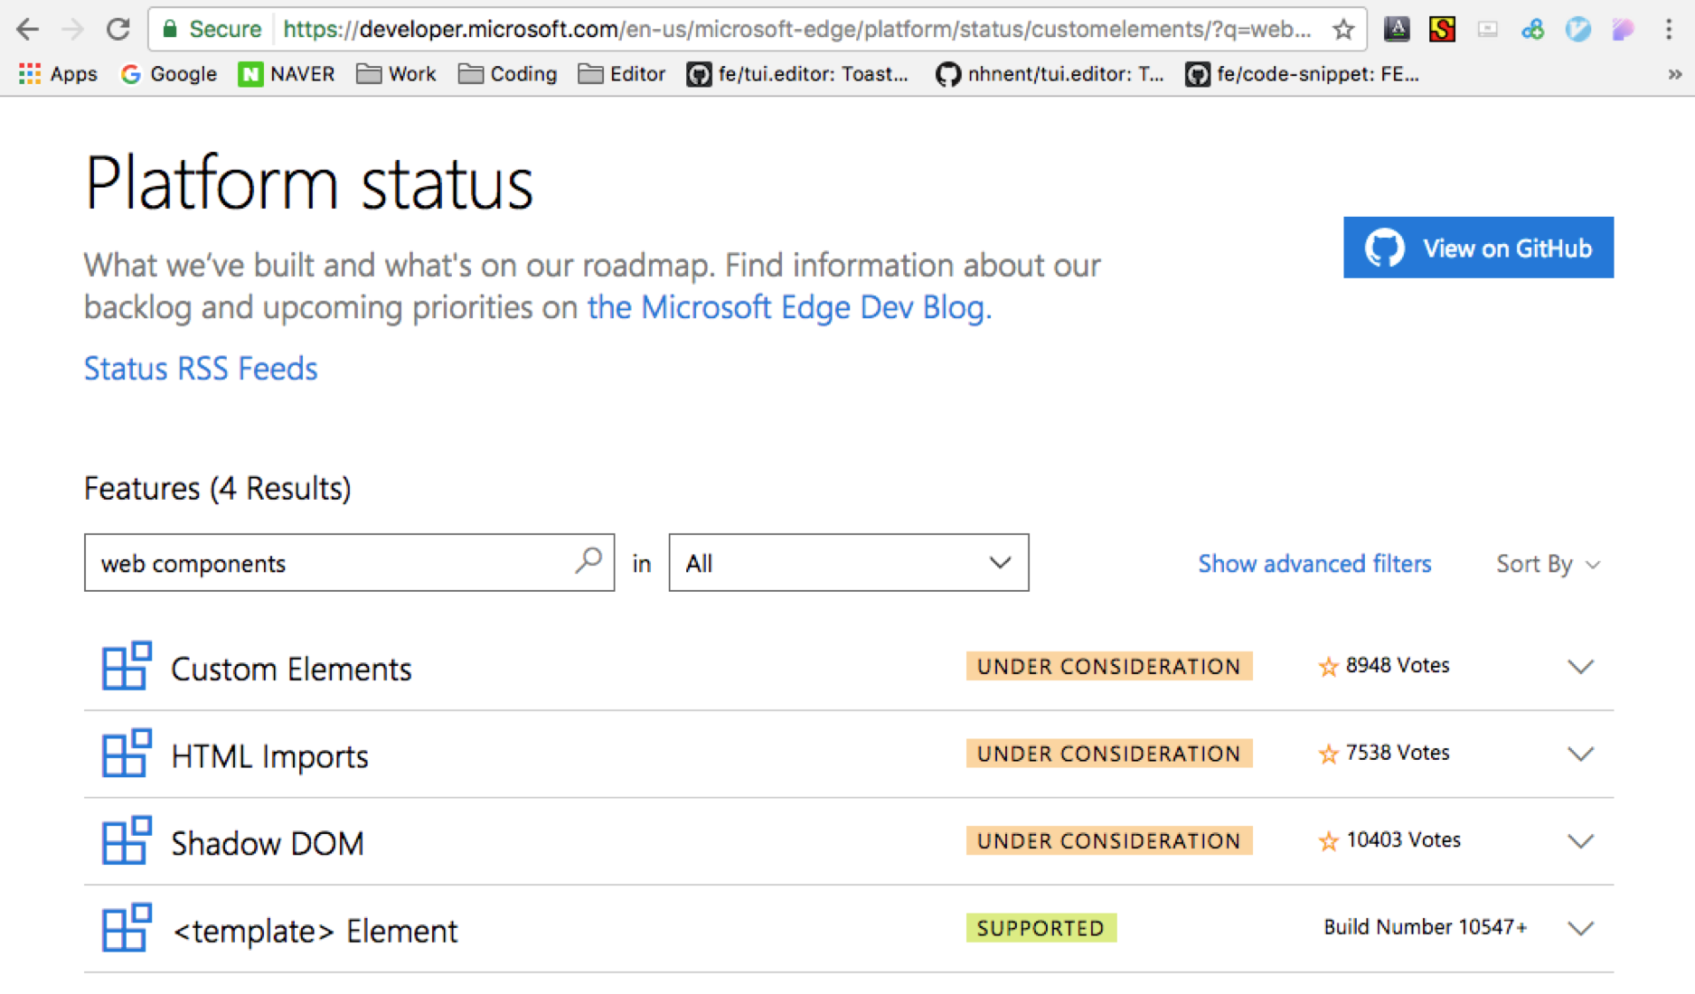Viewport: 1695px width, 994px height.
Task: Open the Sort By dropdown
Action: 1549,564
